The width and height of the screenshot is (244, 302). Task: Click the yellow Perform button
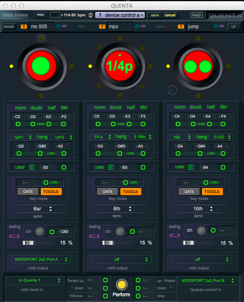click(x=122, y=284)
